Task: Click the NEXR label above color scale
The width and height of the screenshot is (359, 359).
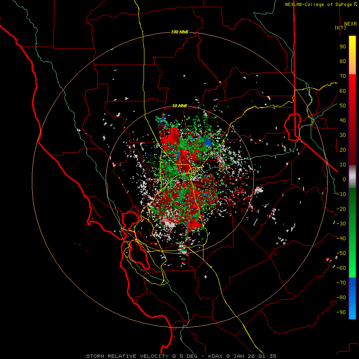Action: tap(350, 24)
